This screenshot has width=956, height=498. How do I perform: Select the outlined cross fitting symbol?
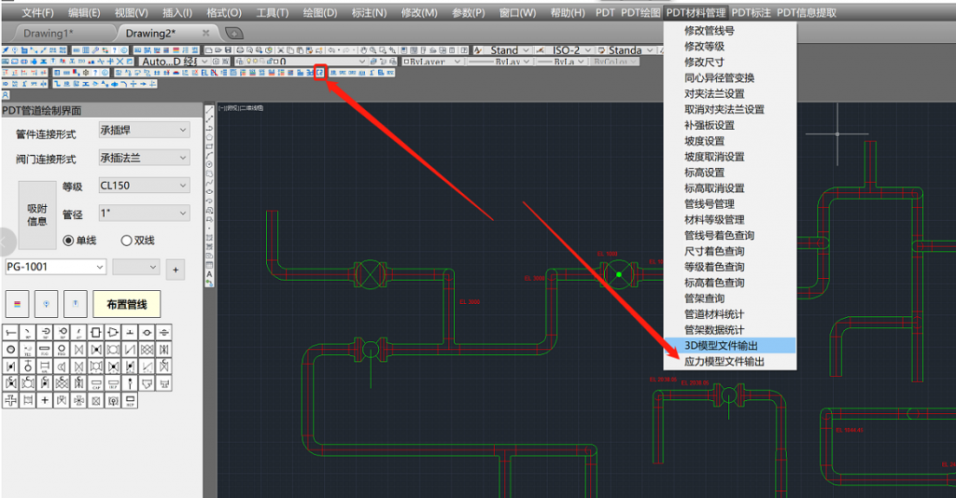coord(10,401)
